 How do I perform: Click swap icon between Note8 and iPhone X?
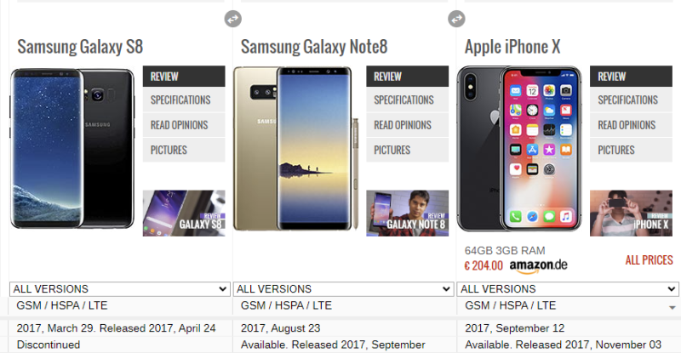tap(456, 19)
